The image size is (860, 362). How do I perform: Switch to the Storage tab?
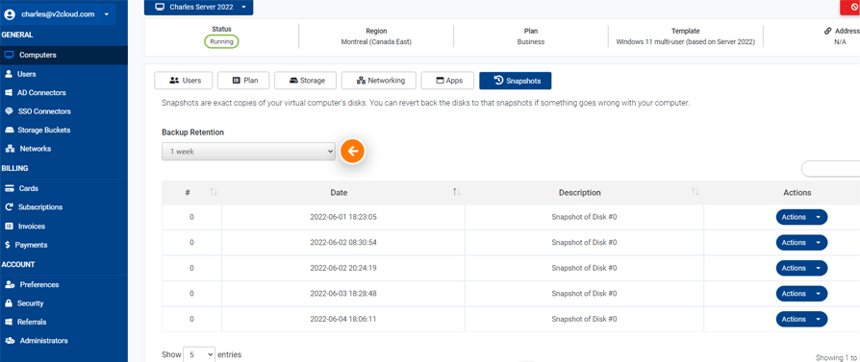pyautogui.click(x=306, y=81)
